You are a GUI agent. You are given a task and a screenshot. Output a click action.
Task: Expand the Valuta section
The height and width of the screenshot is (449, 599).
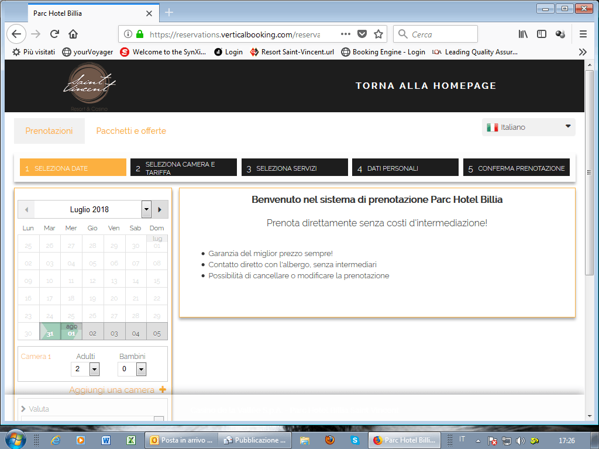click(x=35, y=409)
